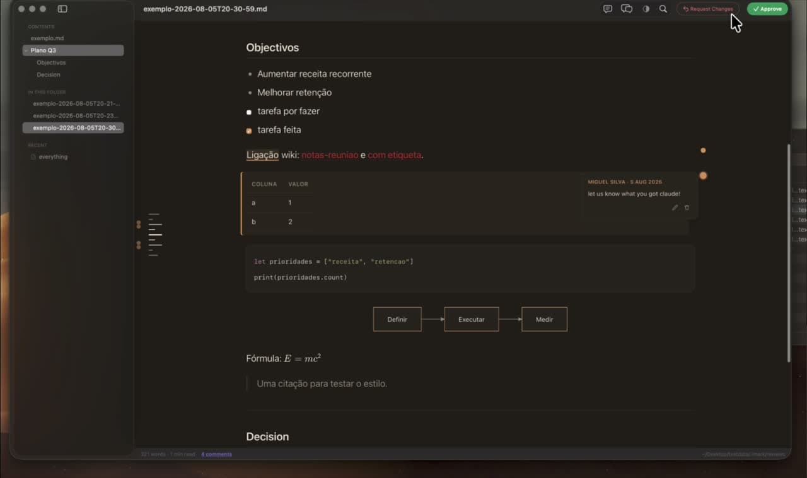This screenshot has width=807, height=478.
Task: Delete Miguel Silva's comment with trash icon
Action: point(687,207)
